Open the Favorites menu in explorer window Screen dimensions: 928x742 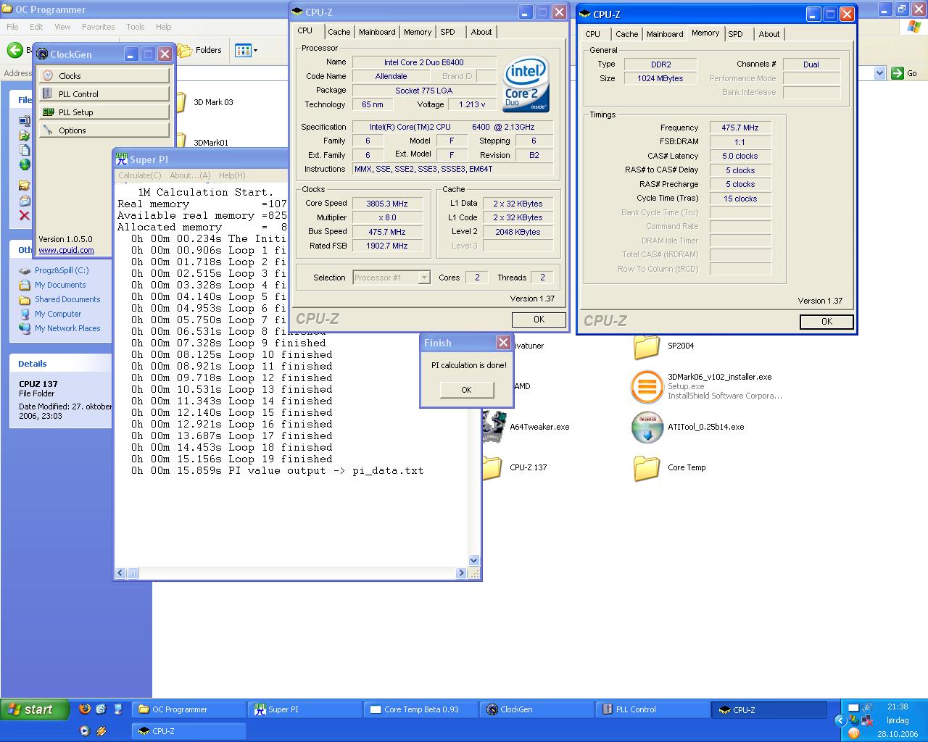pos(99,27)
